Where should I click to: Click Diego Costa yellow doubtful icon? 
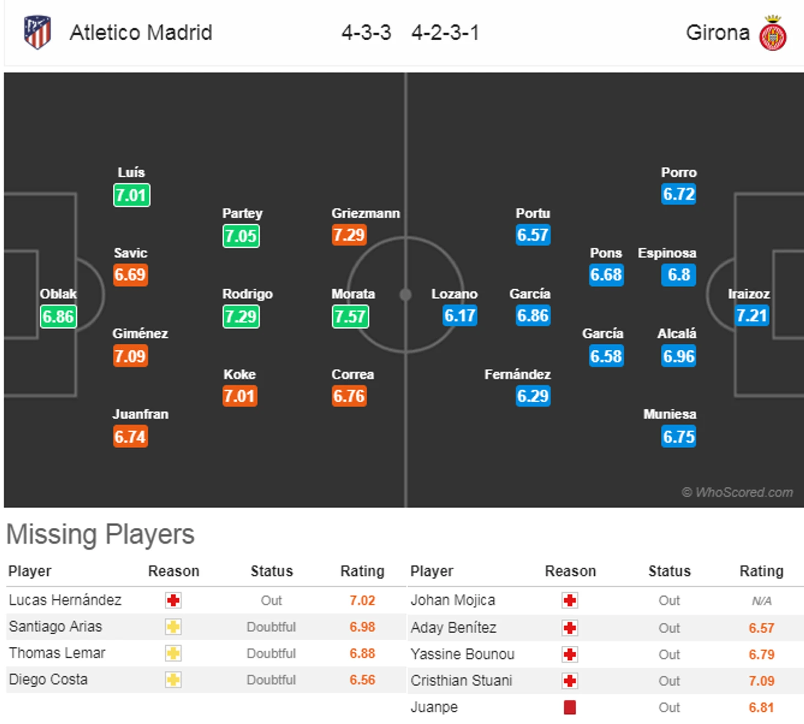[x=173, y=679]
